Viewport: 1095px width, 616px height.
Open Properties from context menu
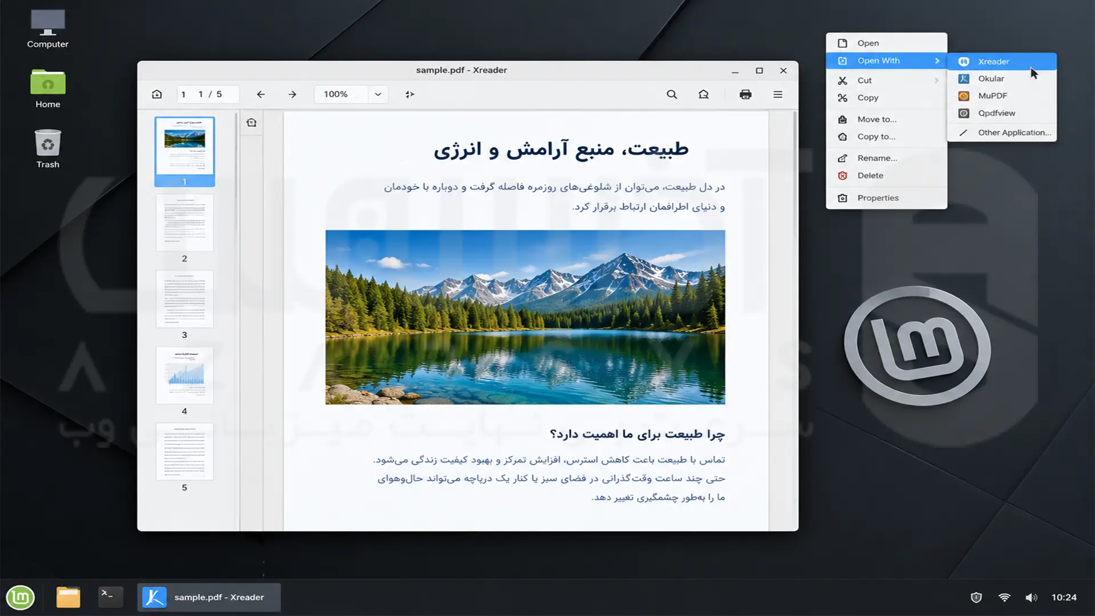886,198
